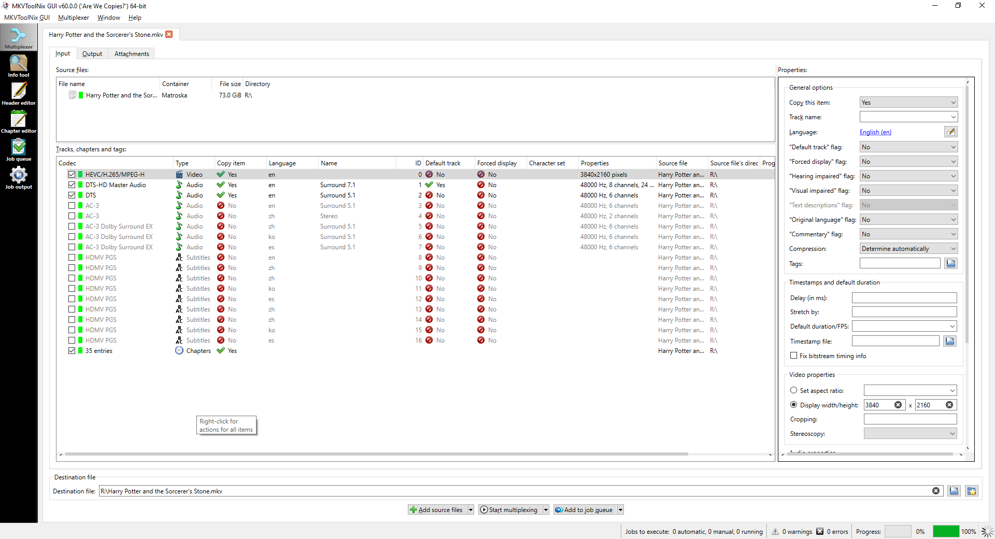Browse for destination file
The width and height of the screenshot is (995, 539).
click(x=954, y=491)
